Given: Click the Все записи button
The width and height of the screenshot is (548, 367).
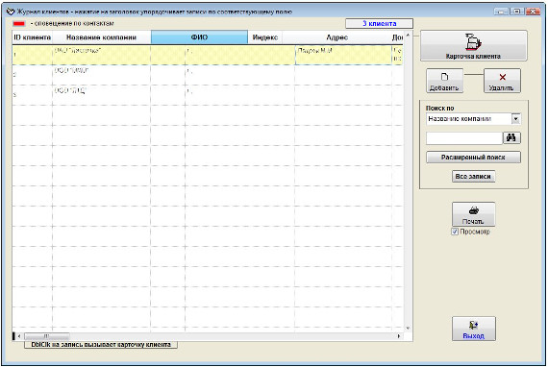Looking at the screenshot, I should point(473,177).
